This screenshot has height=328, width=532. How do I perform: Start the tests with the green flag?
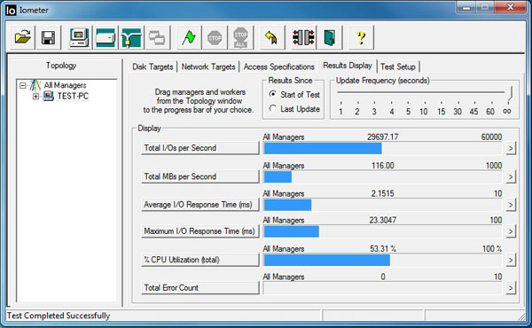pyautogui.click(x=189, y=37)
